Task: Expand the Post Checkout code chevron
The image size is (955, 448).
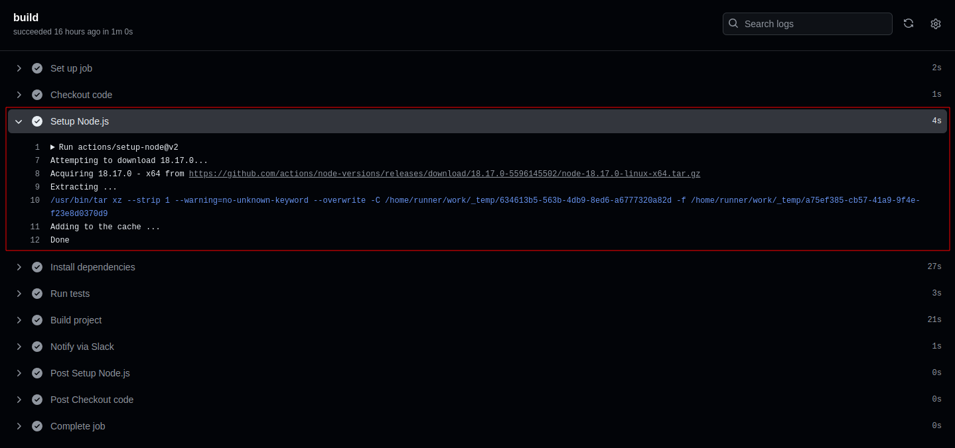Action: (x=19, y=400)
